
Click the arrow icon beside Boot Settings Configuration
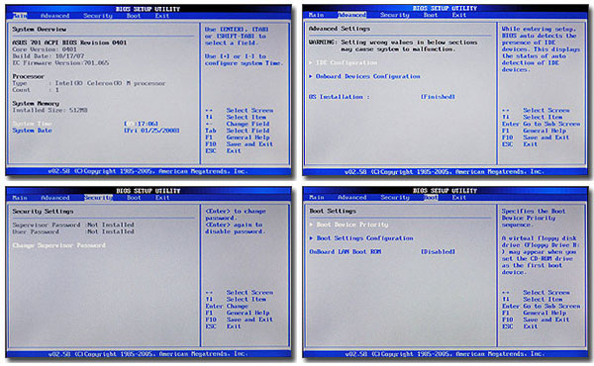click(x=311, y=238)
